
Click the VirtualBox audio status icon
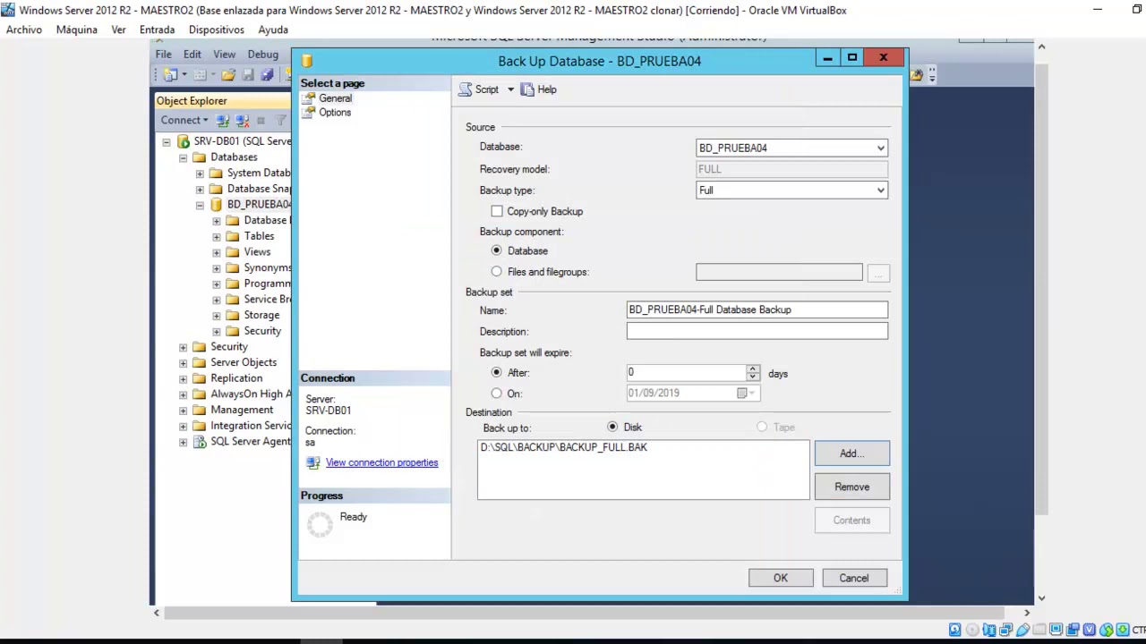(x=989, y=630)
